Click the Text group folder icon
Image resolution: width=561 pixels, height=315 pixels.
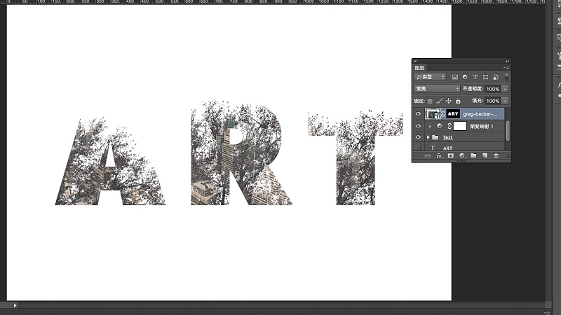[435, 137]
